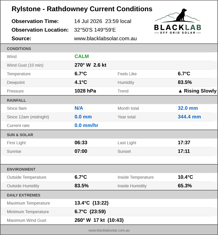Click the Rising Slowly pressure trend
The image size is (218, 235).
coord(197,91)
